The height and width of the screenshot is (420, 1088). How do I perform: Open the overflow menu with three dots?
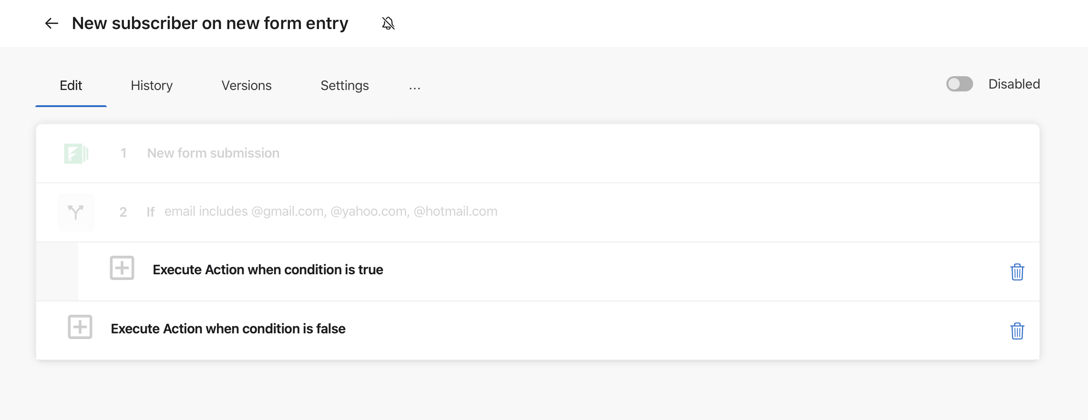(414, 87)
